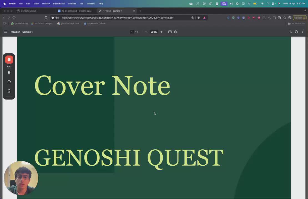
Task: Open the Bookmarks menu
Action: pyautogui.click(x=59, y=4)
